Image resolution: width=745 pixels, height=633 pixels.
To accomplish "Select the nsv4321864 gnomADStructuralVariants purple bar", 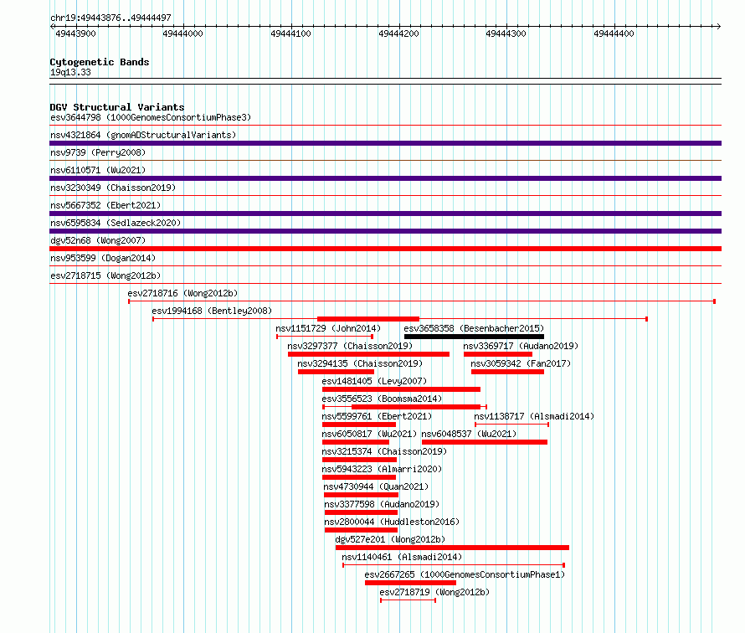I will point(385,143).
